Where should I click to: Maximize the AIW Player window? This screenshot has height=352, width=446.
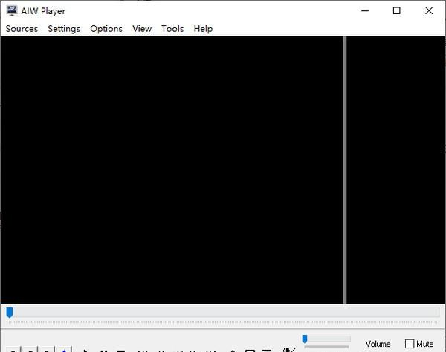pos(396,11)
